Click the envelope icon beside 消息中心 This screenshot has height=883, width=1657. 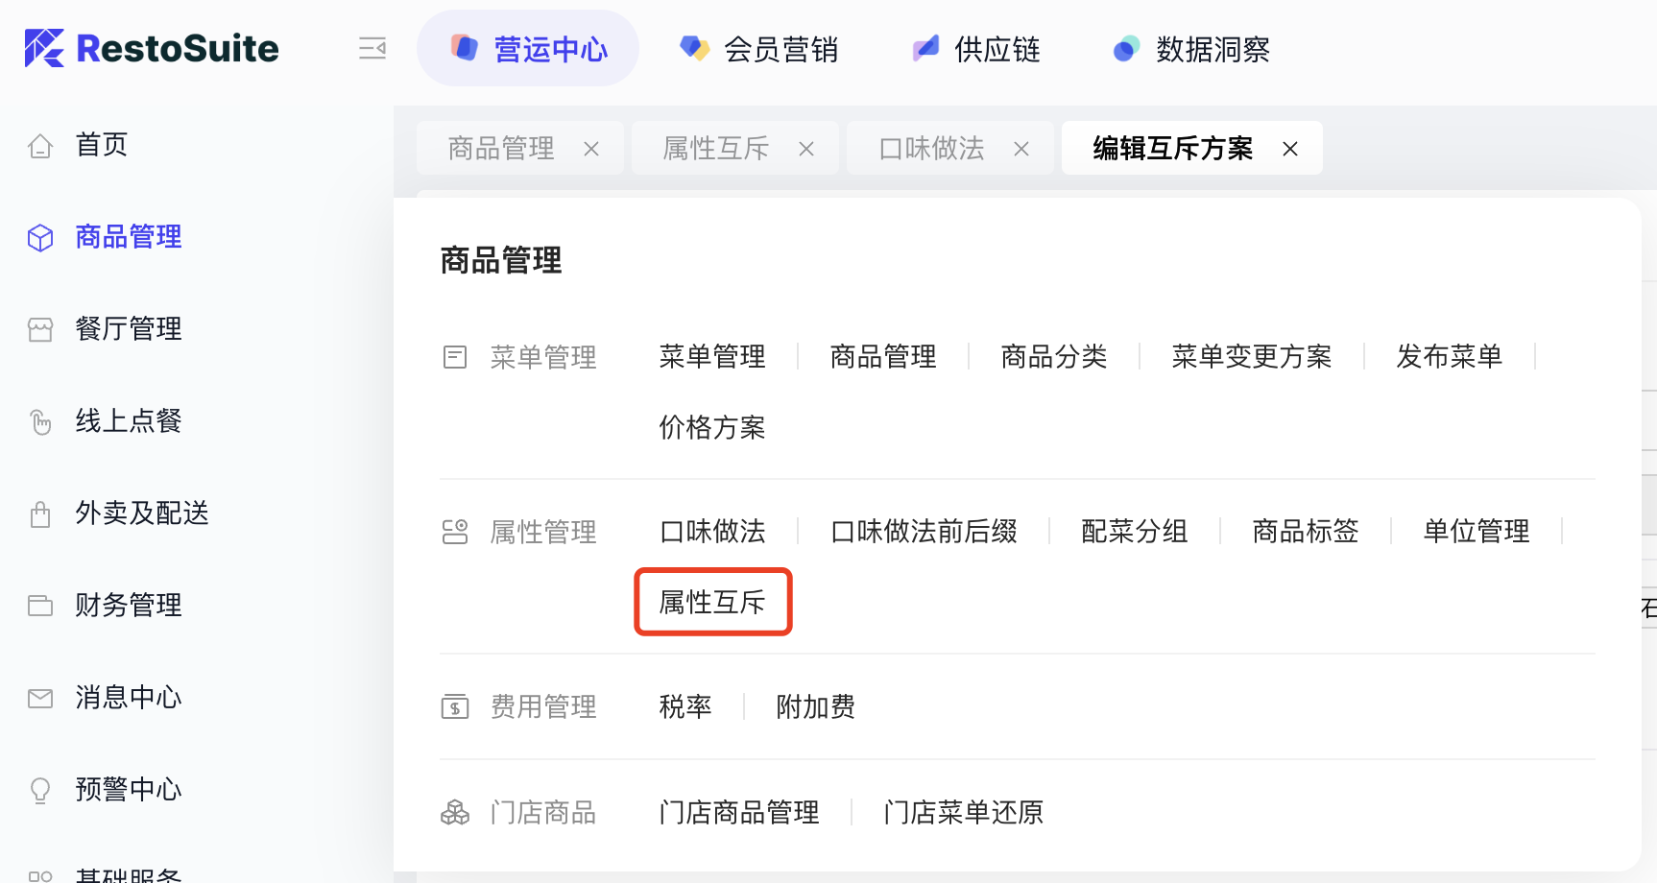click(x=40, y=699)
